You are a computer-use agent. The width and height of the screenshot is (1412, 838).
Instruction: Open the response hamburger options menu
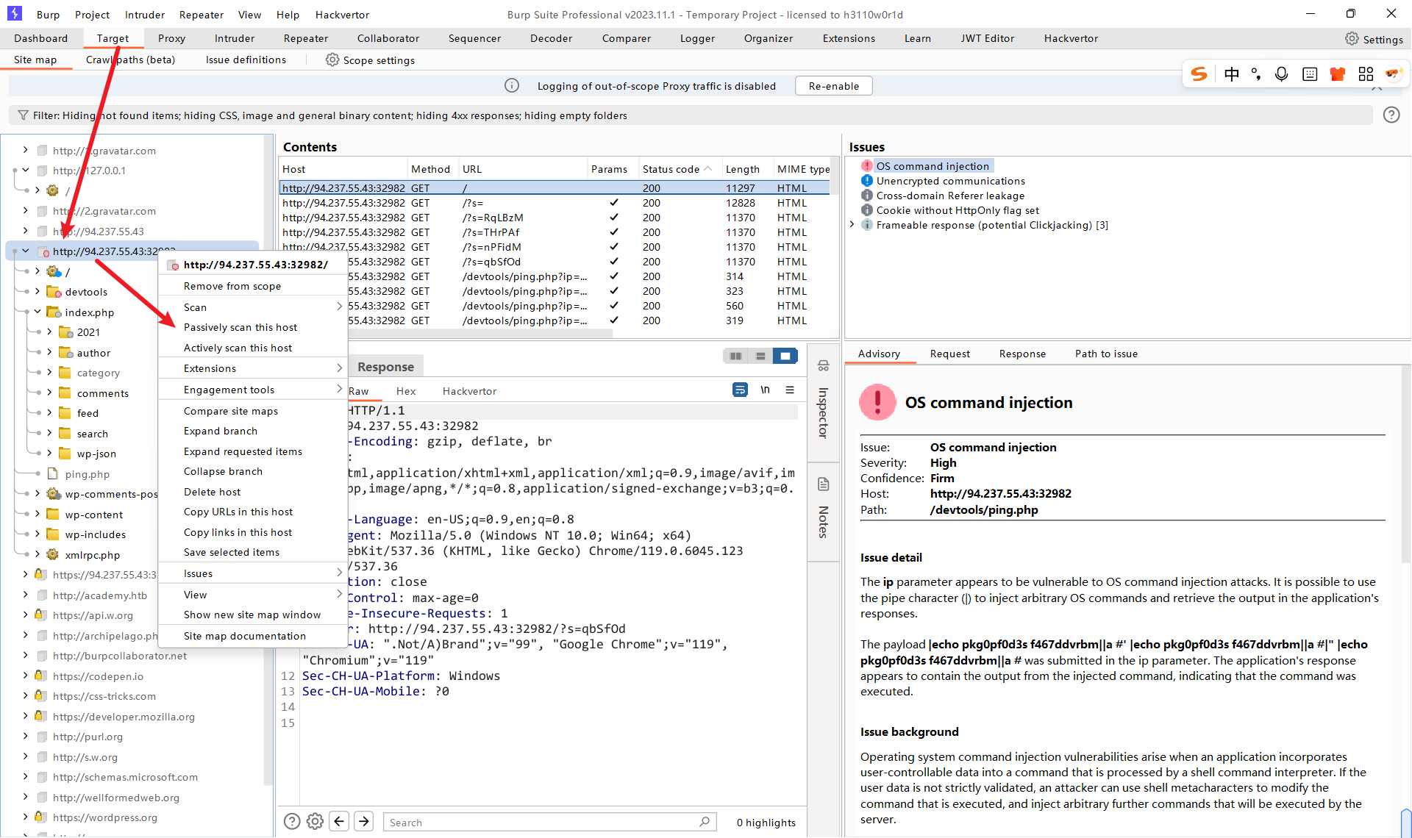pyautogui.click(x=790, y=390)
